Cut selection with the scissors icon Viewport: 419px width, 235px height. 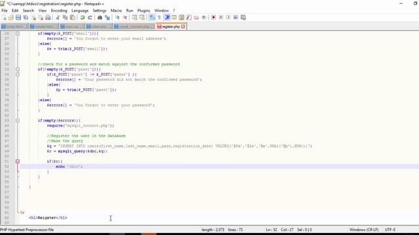coord(58,18)
